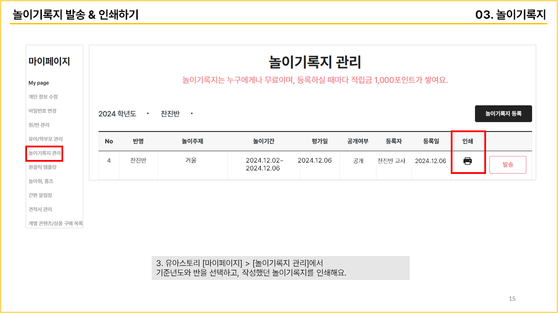Select 비밀번호 변경 in the sidebar
This screenshot has height=313, width=558.
pos(42,111)
